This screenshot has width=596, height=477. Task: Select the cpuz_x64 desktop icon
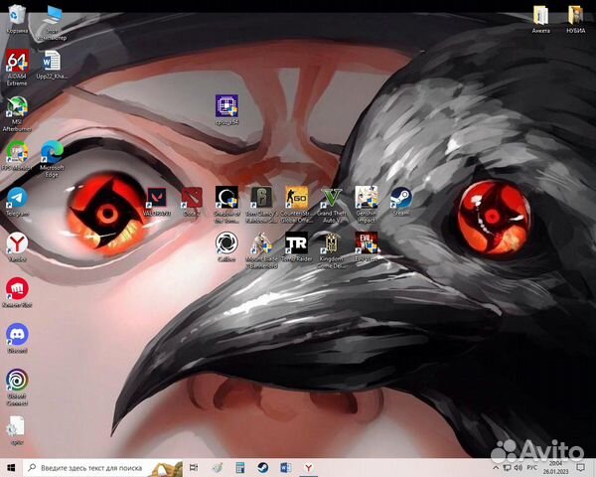click(226, 106)
